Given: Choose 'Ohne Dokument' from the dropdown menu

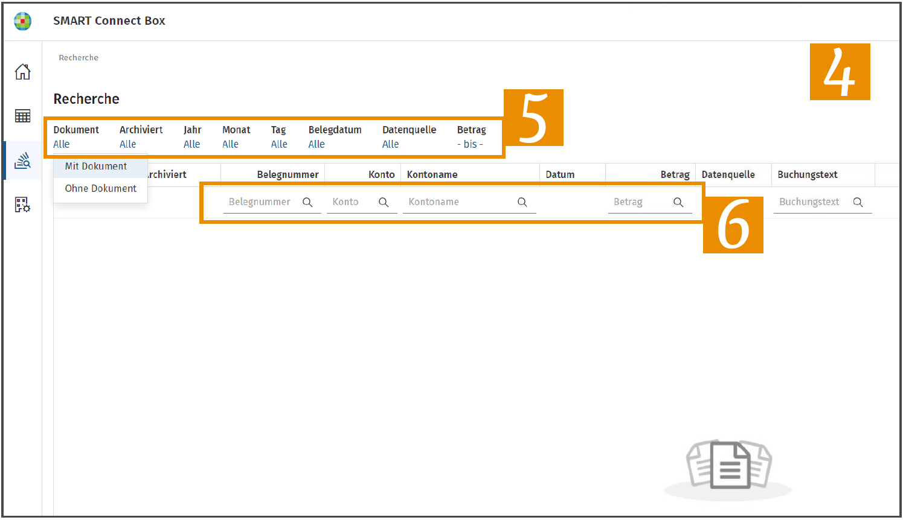Looking at the screenshot, I should pyautogui.click(x=100, y=189).
